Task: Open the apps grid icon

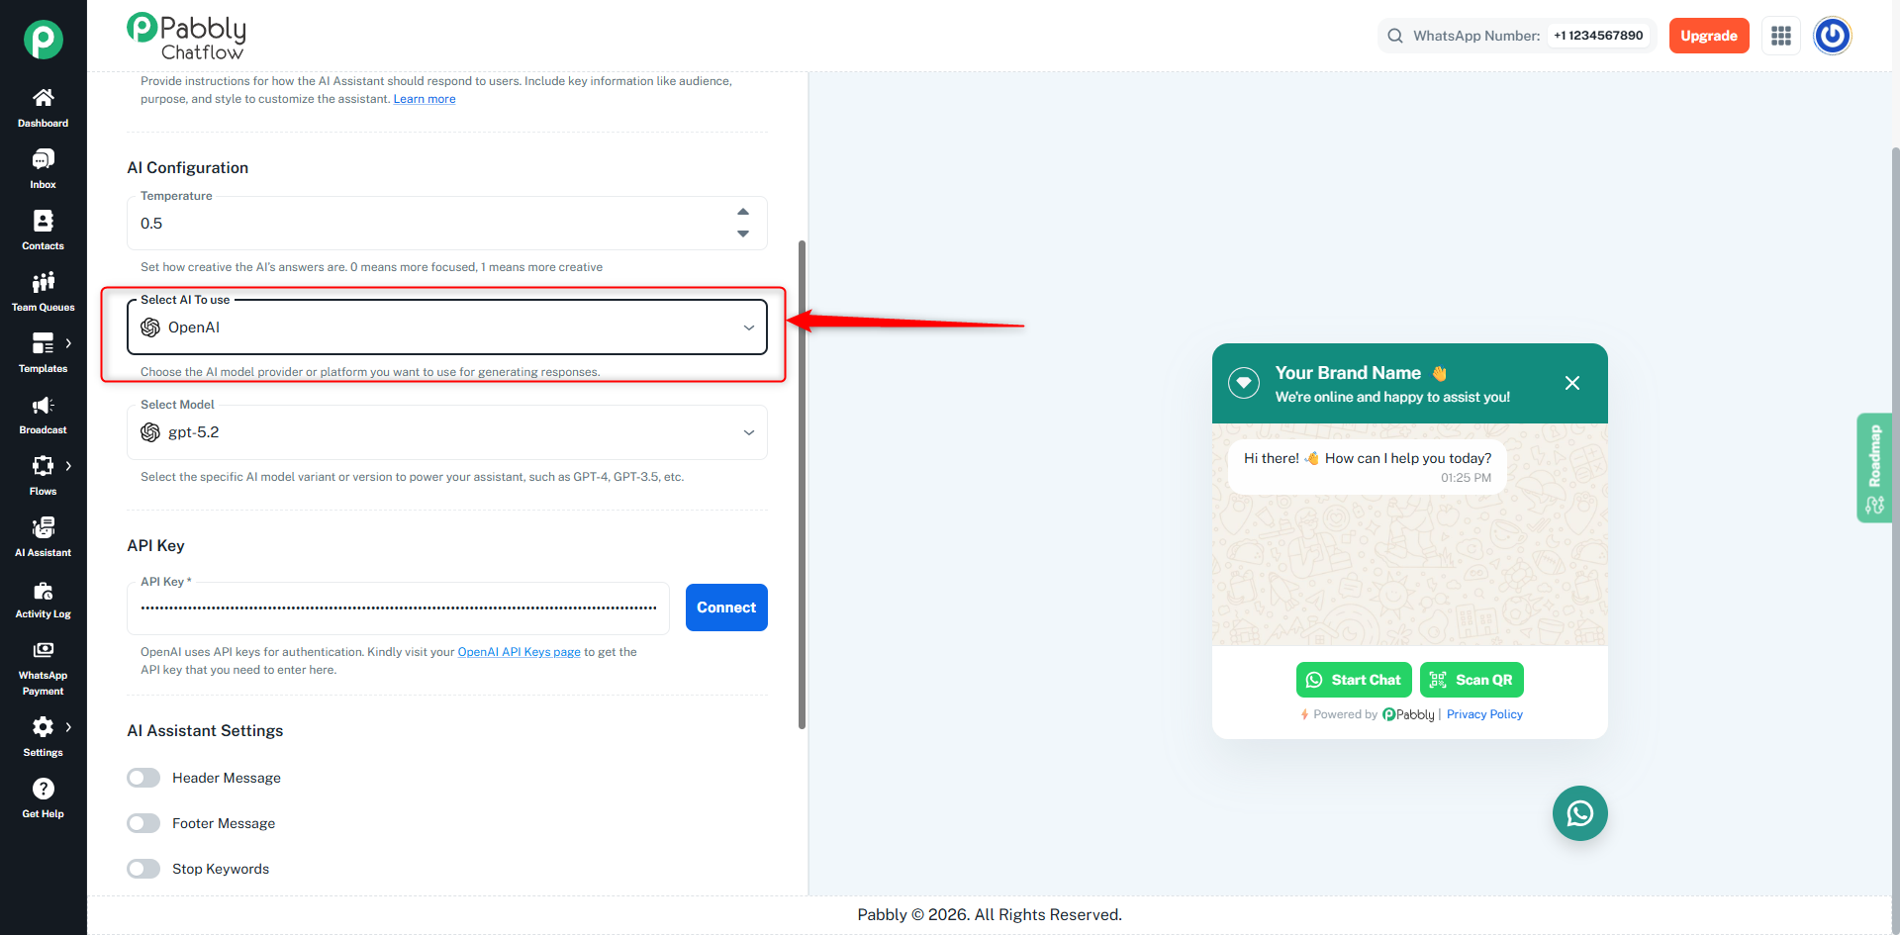Action: tap(1781, 36)
